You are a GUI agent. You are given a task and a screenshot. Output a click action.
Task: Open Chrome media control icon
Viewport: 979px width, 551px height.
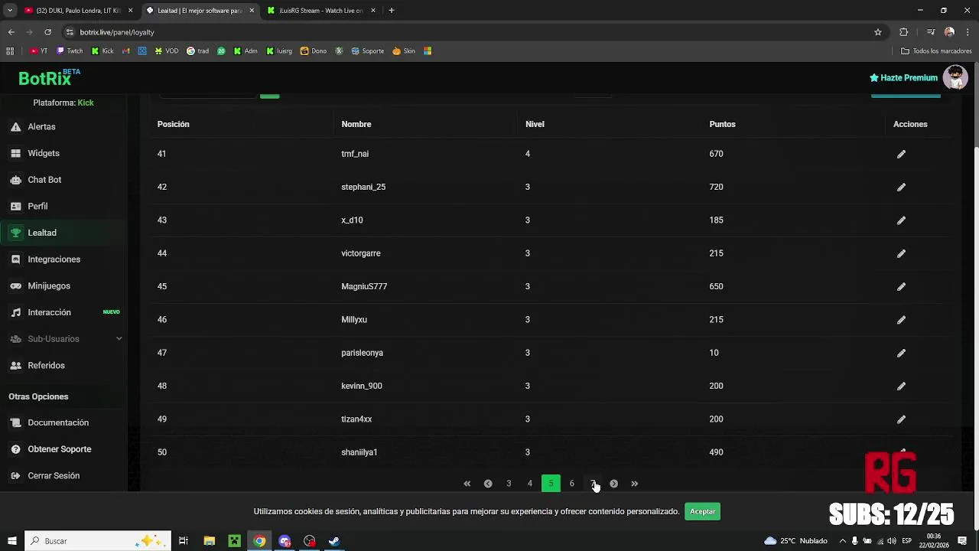point(931,32)
